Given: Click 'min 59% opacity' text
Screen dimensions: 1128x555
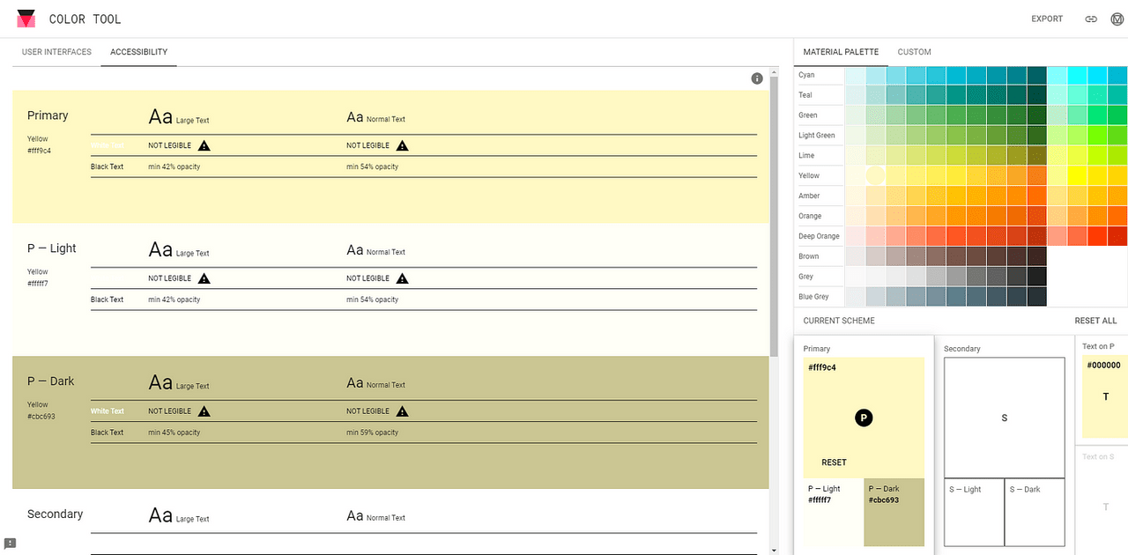Looking at the screenshot, I should tap(372, 433).
